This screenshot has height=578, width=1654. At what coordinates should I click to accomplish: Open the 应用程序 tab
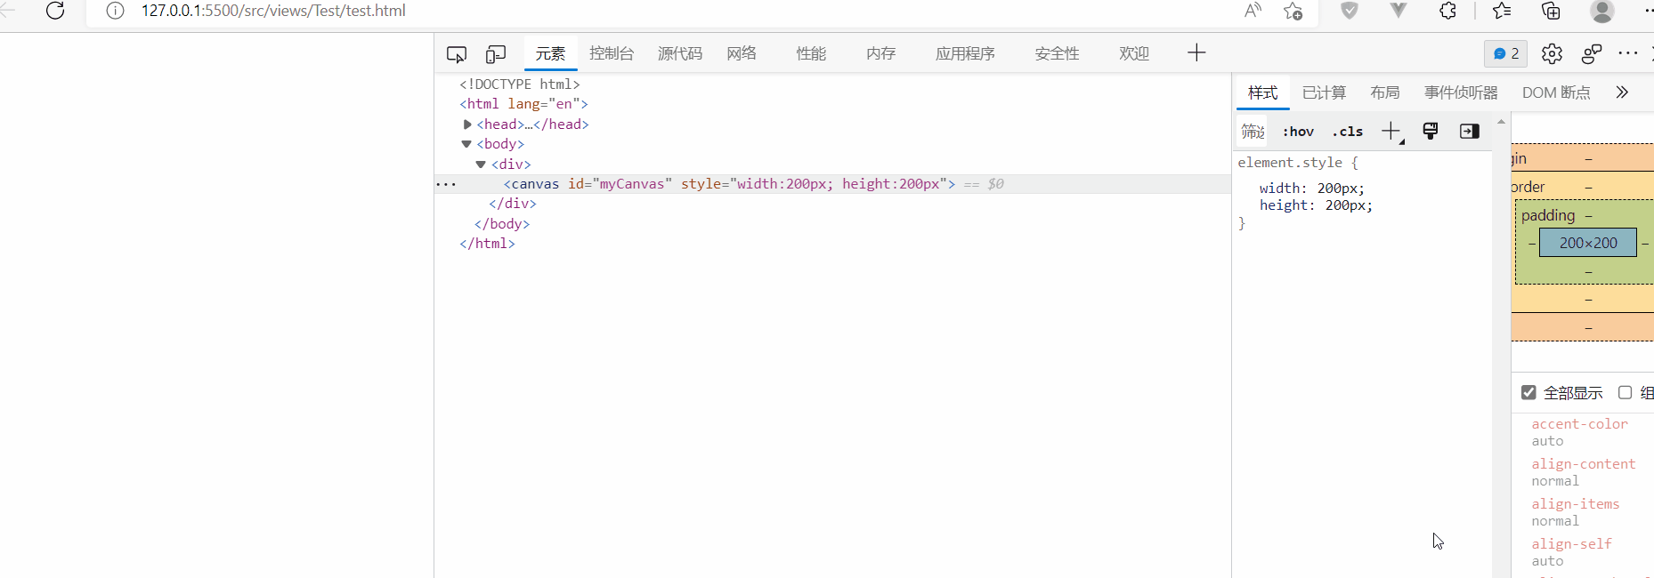pyautogui.click(x=965, y=53)
